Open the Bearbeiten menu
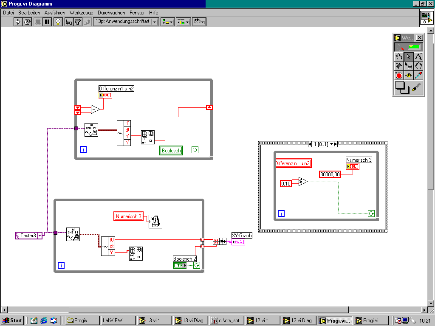The width and height of the screenshot is (435, 326). point(29,13)
